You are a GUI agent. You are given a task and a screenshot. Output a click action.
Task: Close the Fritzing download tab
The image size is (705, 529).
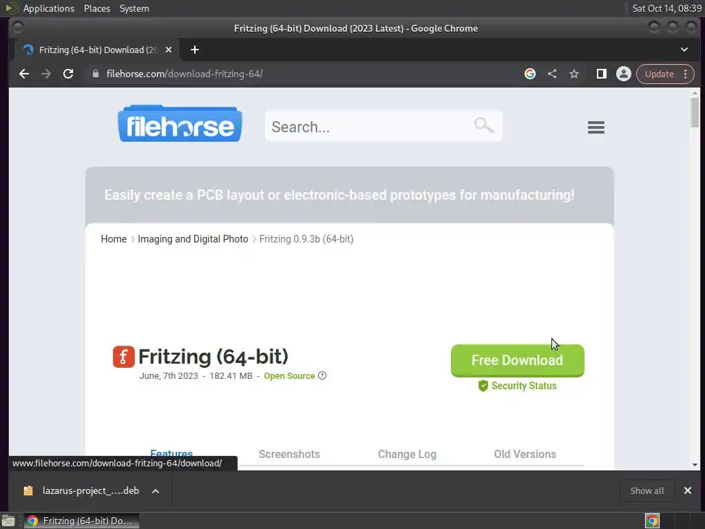169,50
